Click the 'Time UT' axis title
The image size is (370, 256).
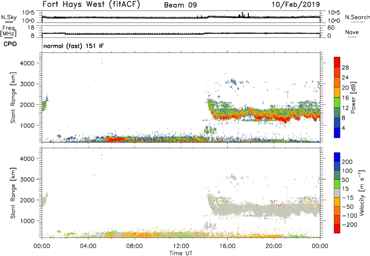(181, 253)
